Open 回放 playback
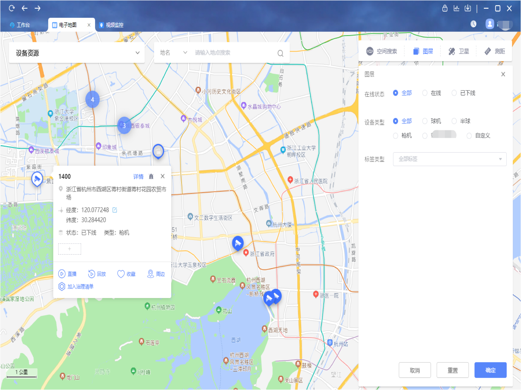Viewport: 521px width, 390px height. coord(97,274)
